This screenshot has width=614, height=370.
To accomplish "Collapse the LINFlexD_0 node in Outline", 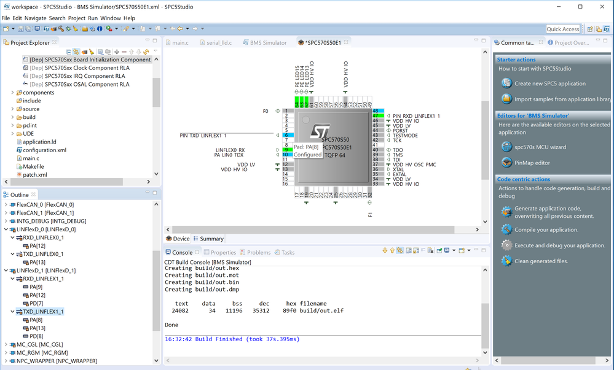I will 6,229.
